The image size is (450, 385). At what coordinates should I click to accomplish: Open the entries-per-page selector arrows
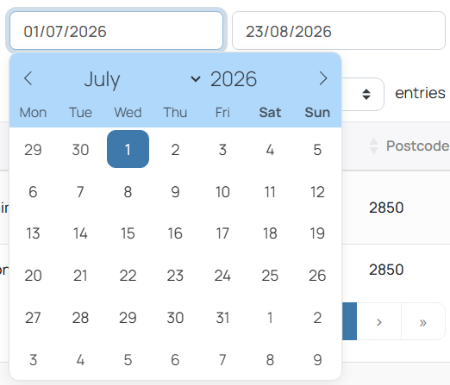point(366,94)
